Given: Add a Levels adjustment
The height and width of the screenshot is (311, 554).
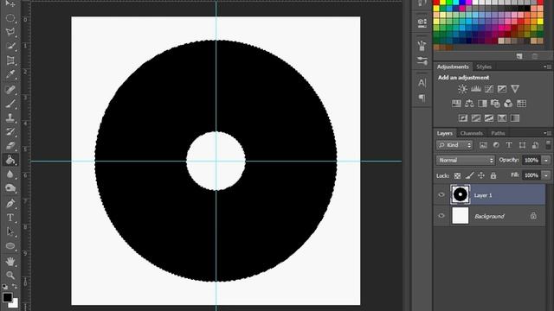Looking at the screenshot, I should point(476,89).
